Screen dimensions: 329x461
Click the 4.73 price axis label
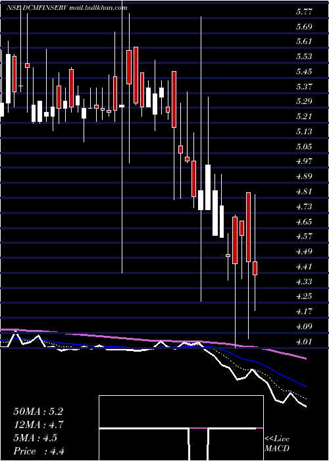(304, 206)
